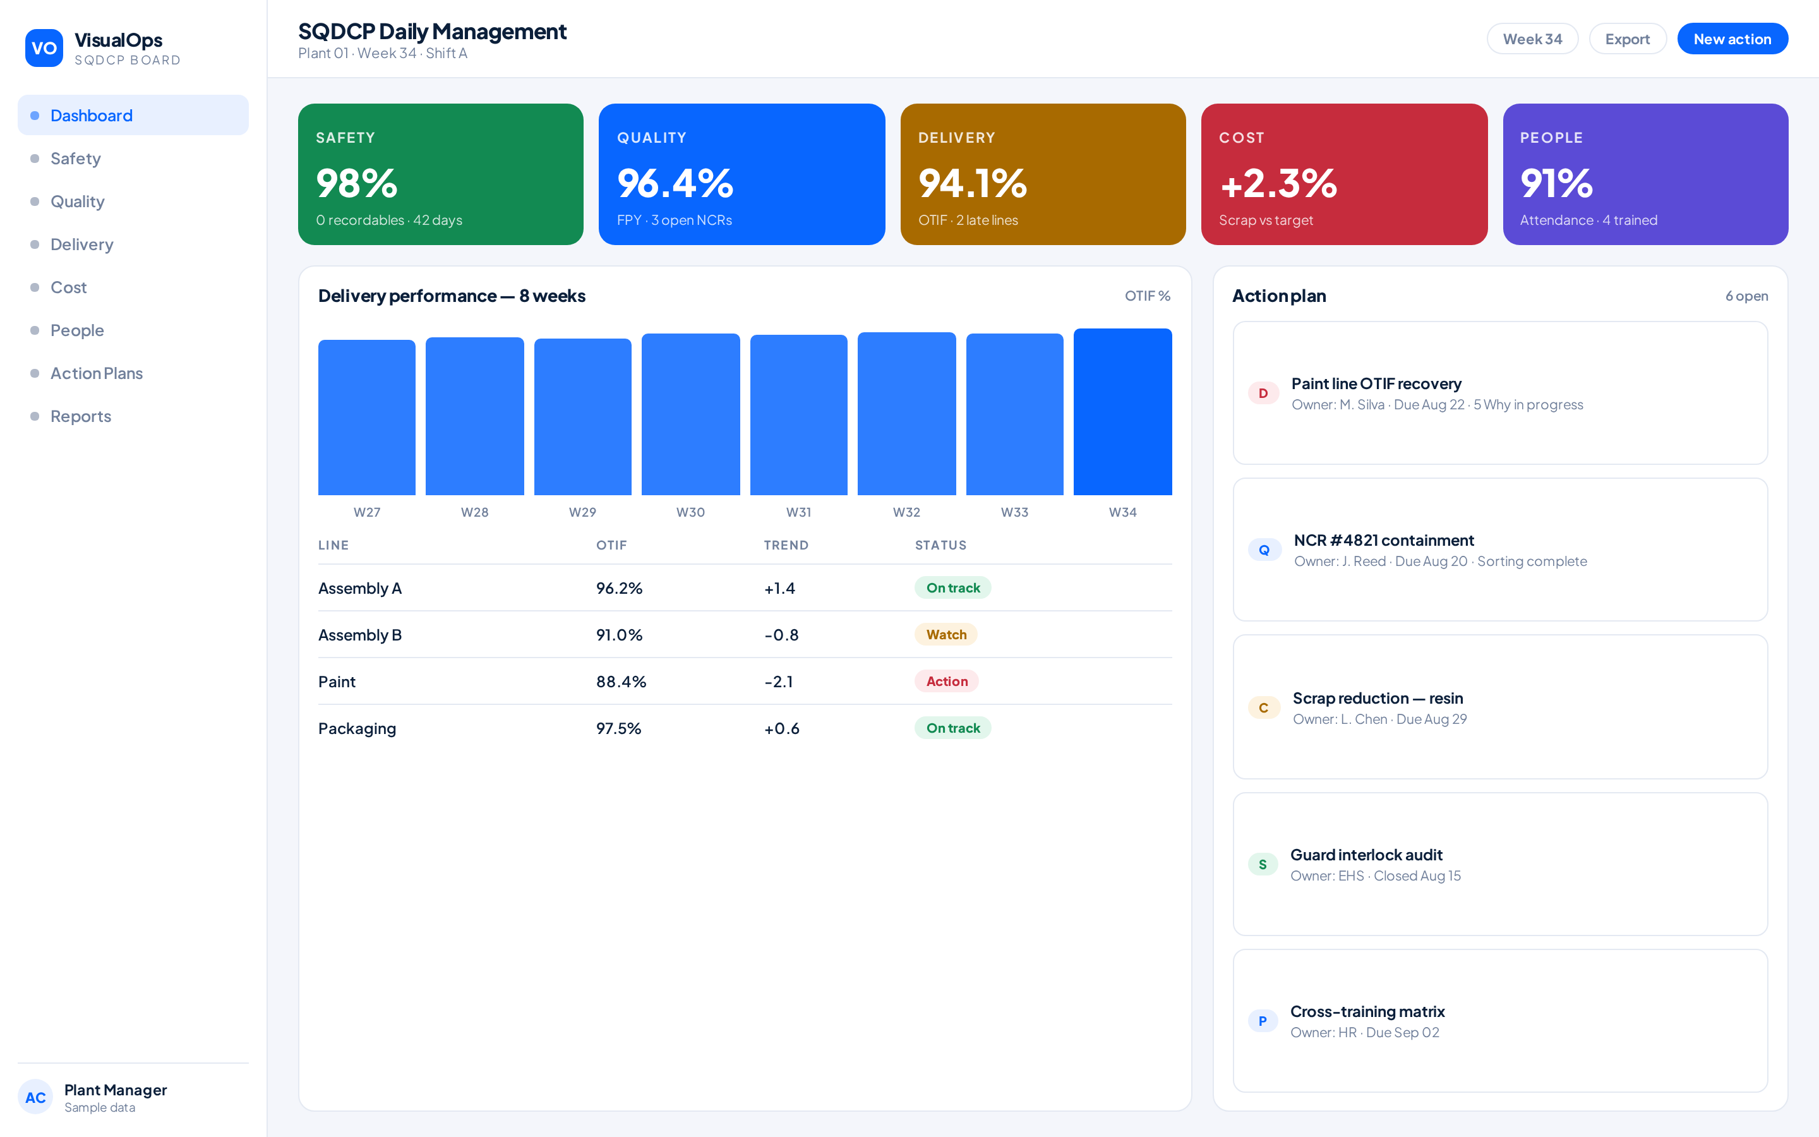This screenshot has height=1137, width=1819.
Task: Click the W28 bar in the chart
Action: pos(474,416)
